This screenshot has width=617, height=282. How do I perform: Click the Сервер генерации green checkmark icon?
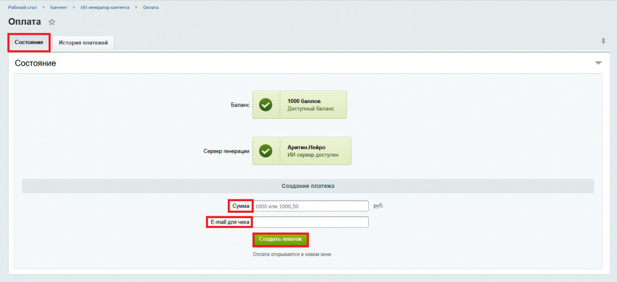point(266,151)
